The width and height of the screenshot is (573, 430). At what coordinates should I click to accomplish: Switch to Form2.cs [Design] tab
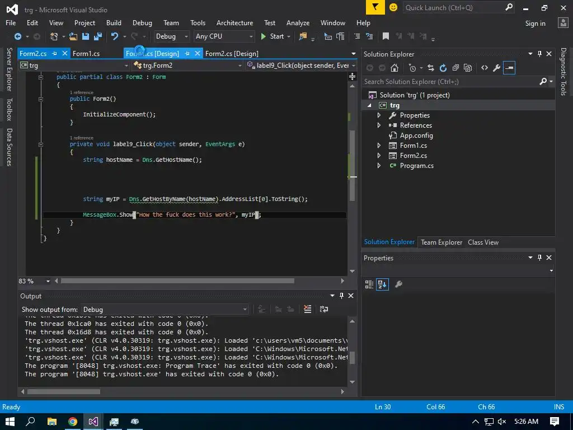[x=232, y=53]
